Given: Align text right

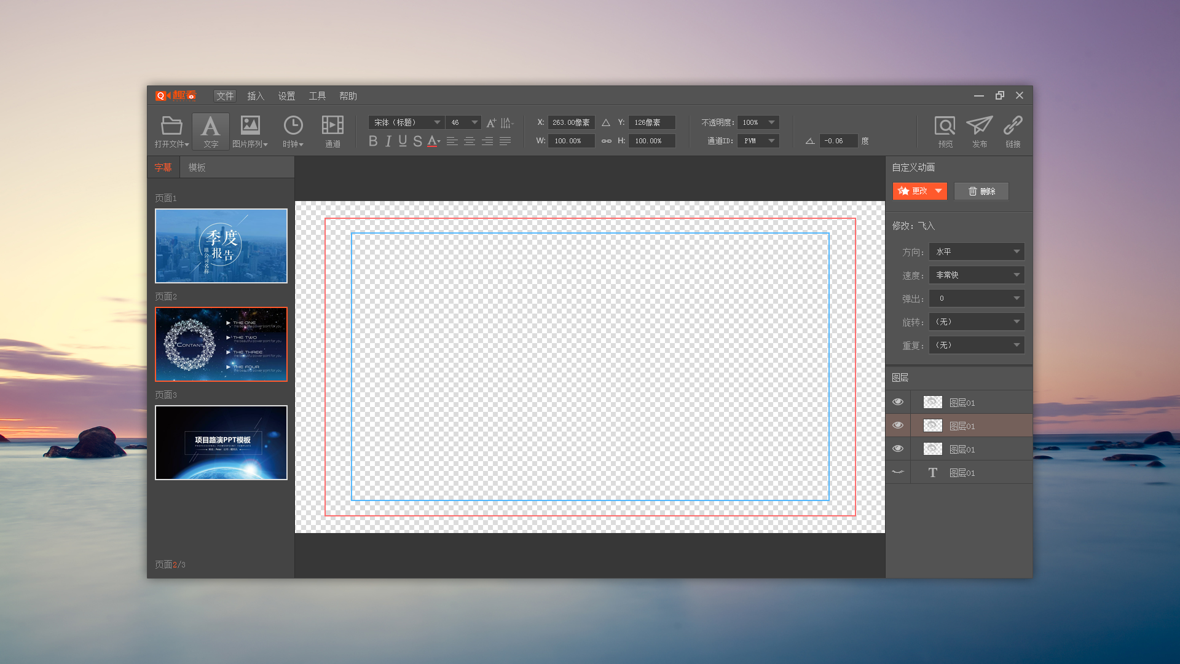Looking at the screenshot, I should pos(487,141).
